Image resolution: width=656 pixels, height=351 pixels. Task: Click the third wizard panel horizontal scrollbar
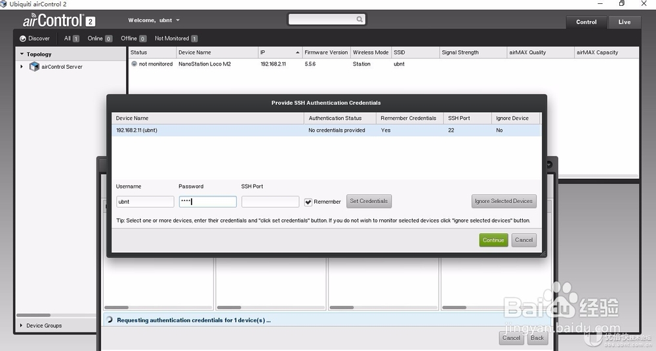coord(341,308)
